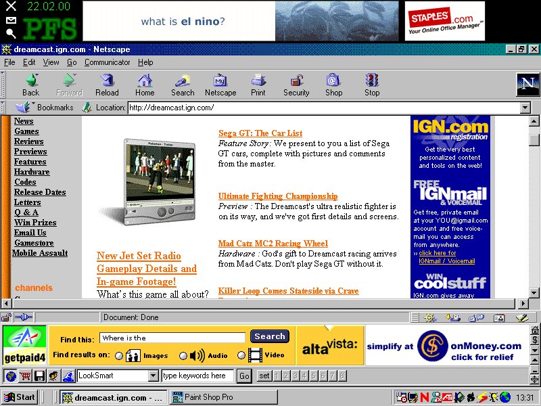Click the Find this search field

click(172, 338)
